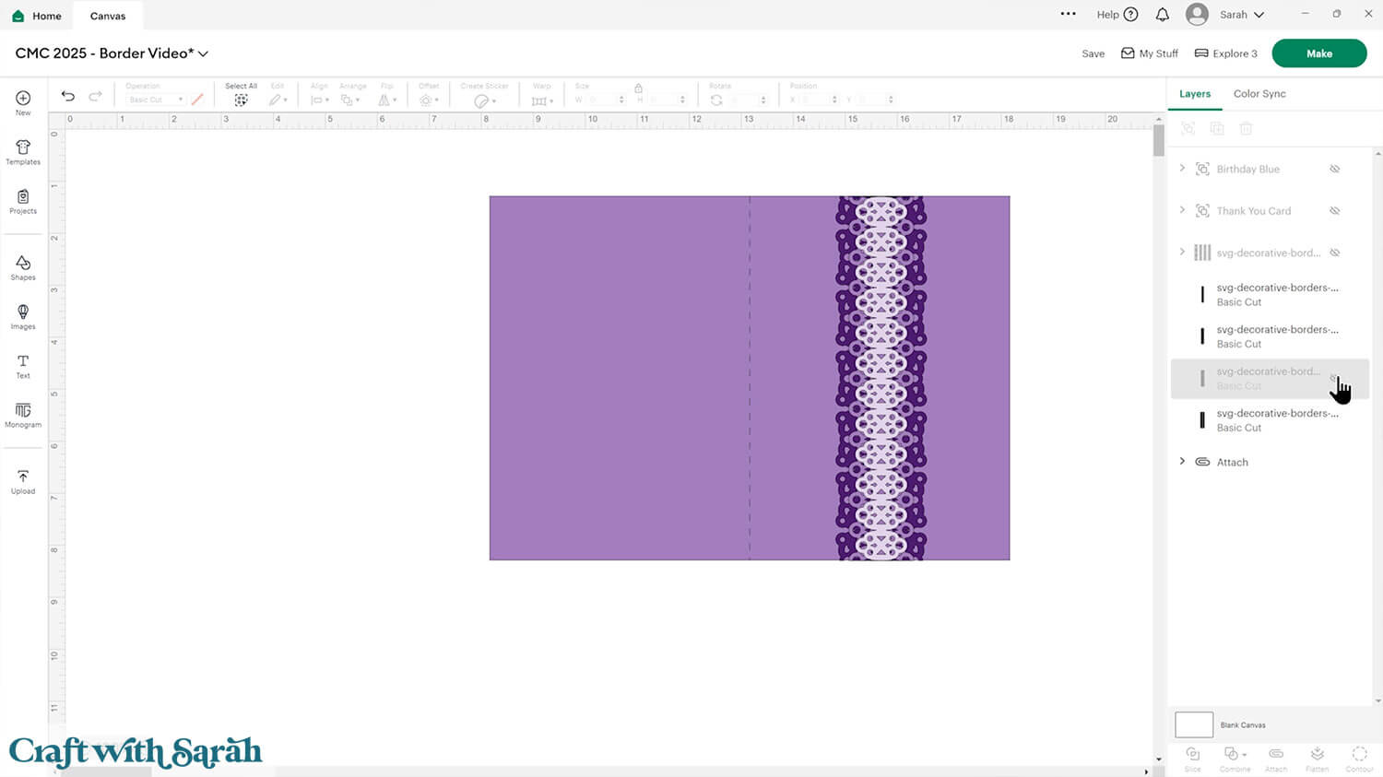Switch to the Canvas tab

click(108, 16)
